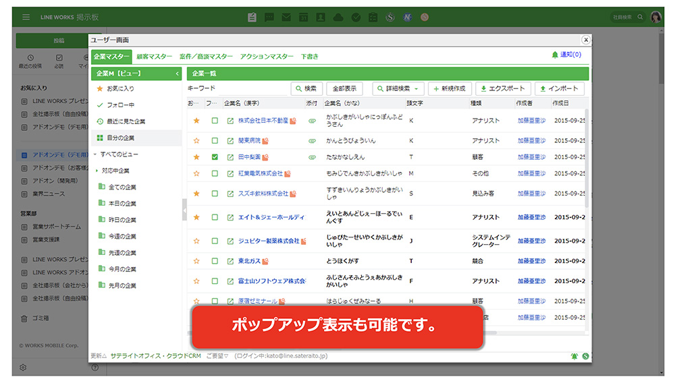The width and height of the screenshot is (675, 381).
Task: Click the エクスポート button
Action: tap(503, 88)
